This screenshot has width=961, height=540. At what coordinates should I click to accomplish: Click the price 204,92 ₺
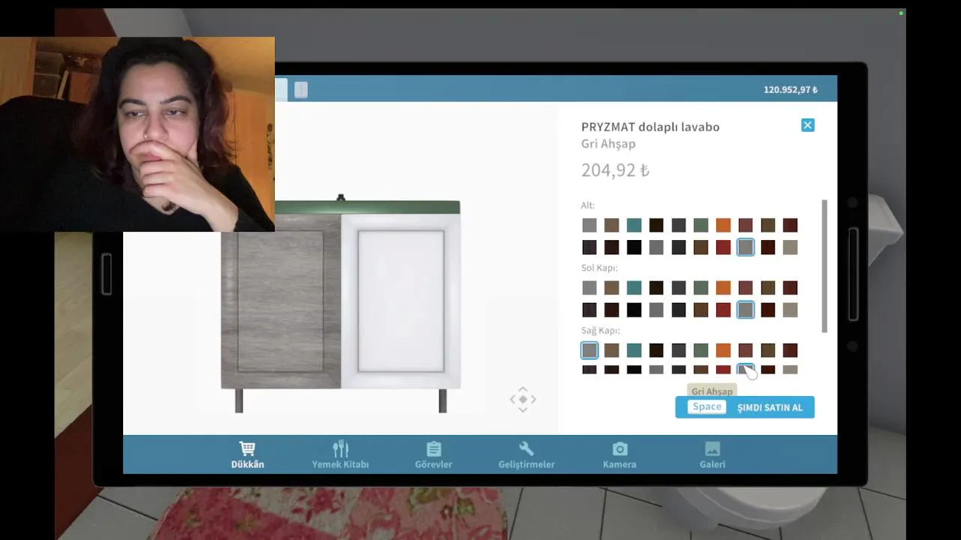click(x=615, y=170)
